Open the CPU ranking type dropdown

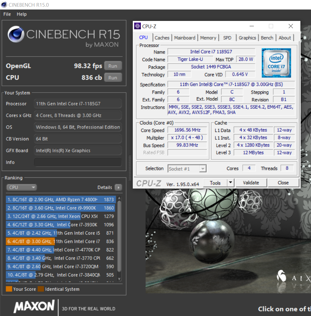click(21, 187)
